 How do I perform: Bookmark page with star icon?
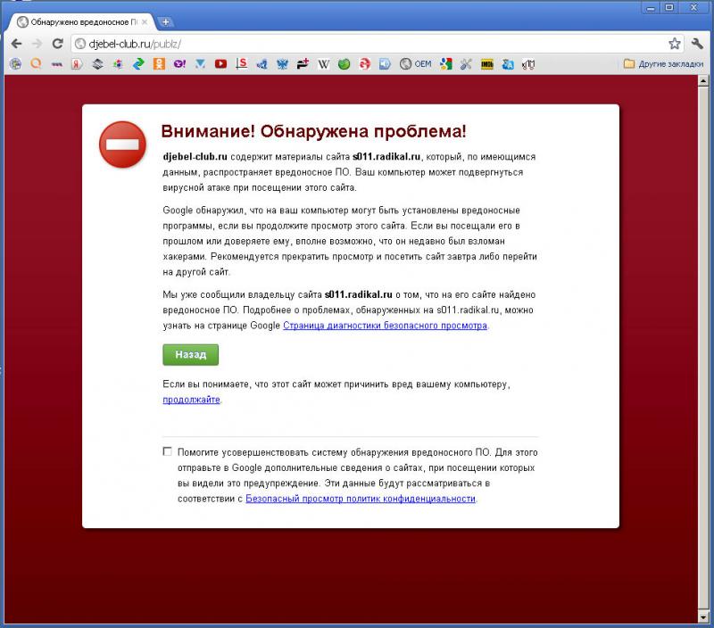point(675,44)
